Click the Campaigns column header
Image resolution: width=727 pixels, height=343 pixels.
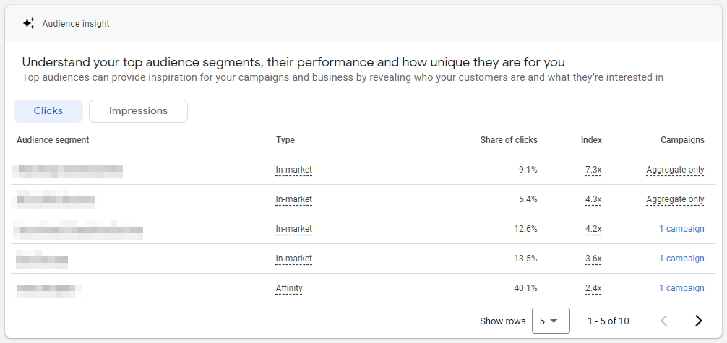(682, 140)
